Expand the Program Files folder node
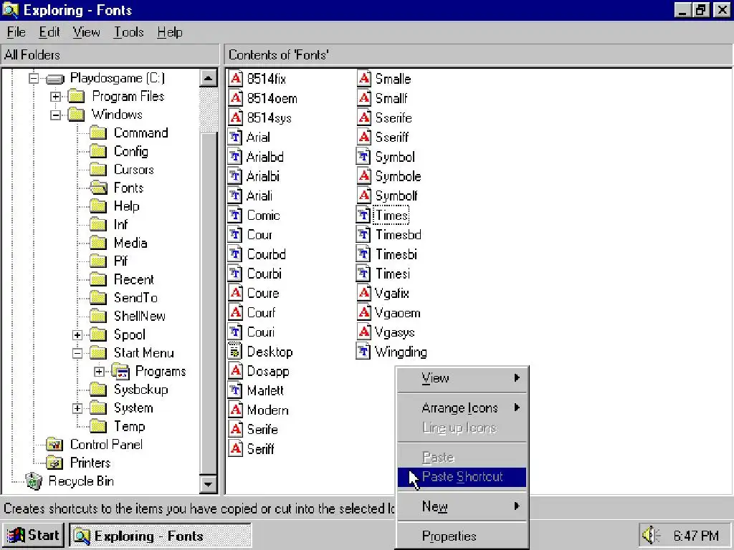 click(x=55, y=97)
